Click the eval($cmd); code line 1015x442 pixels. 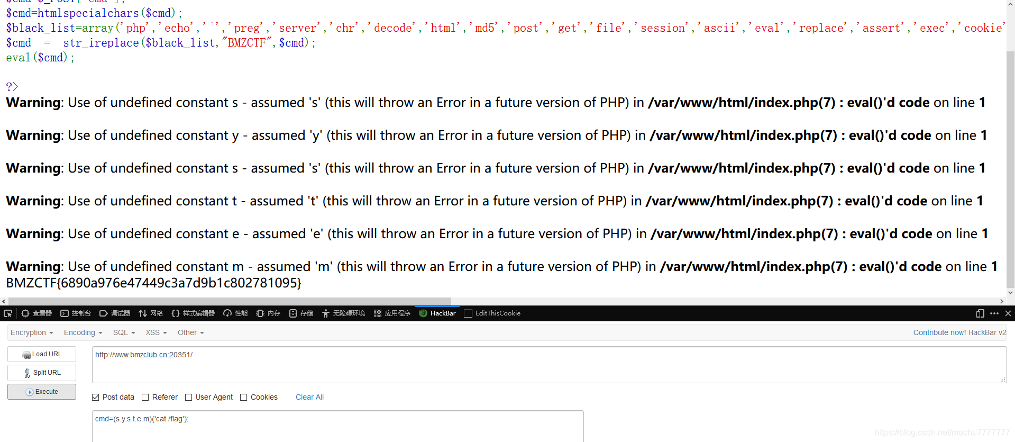point(40,57)
